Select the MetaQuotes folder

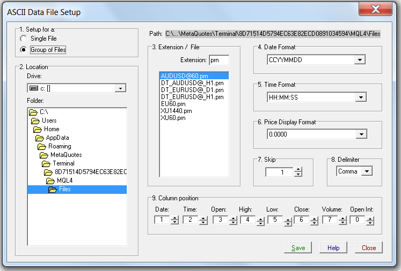(x=61, y=155)
